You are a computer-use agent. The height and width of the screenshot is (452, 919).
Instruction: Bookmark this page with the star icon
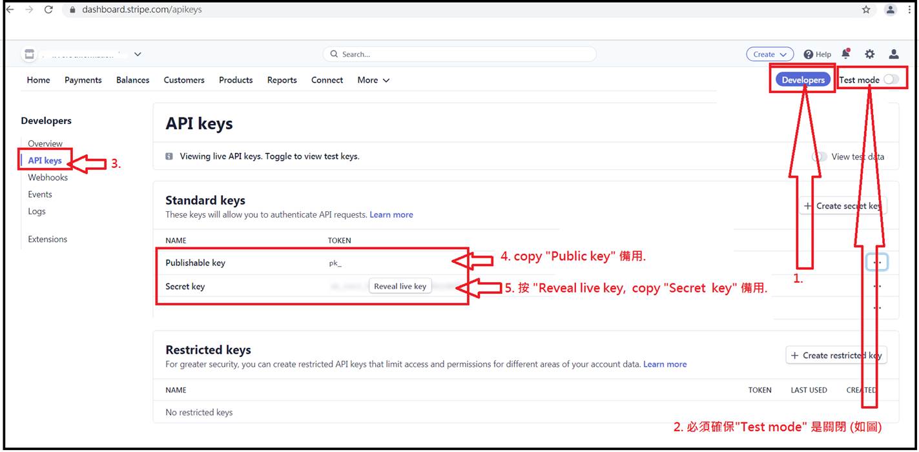coord(866,10)
